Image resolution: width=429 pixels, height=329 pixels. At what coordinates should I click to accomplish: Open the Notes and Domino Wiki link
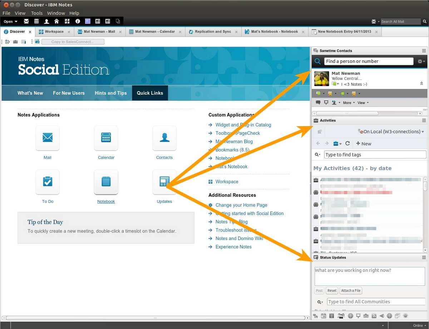[239, 238]
